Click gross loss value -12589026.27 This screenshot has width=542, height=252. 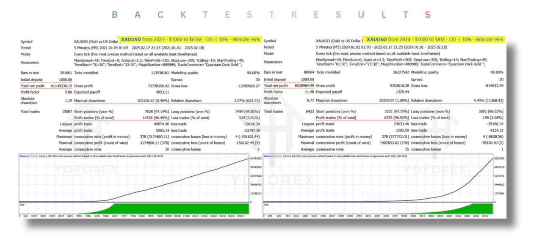pyautogui.click(x=245, y=86)
